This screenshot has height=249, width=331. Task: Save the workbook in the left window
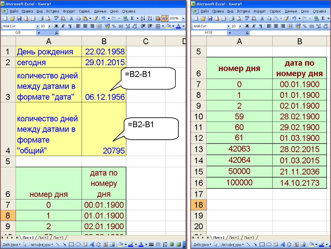[x=19, y=18]
